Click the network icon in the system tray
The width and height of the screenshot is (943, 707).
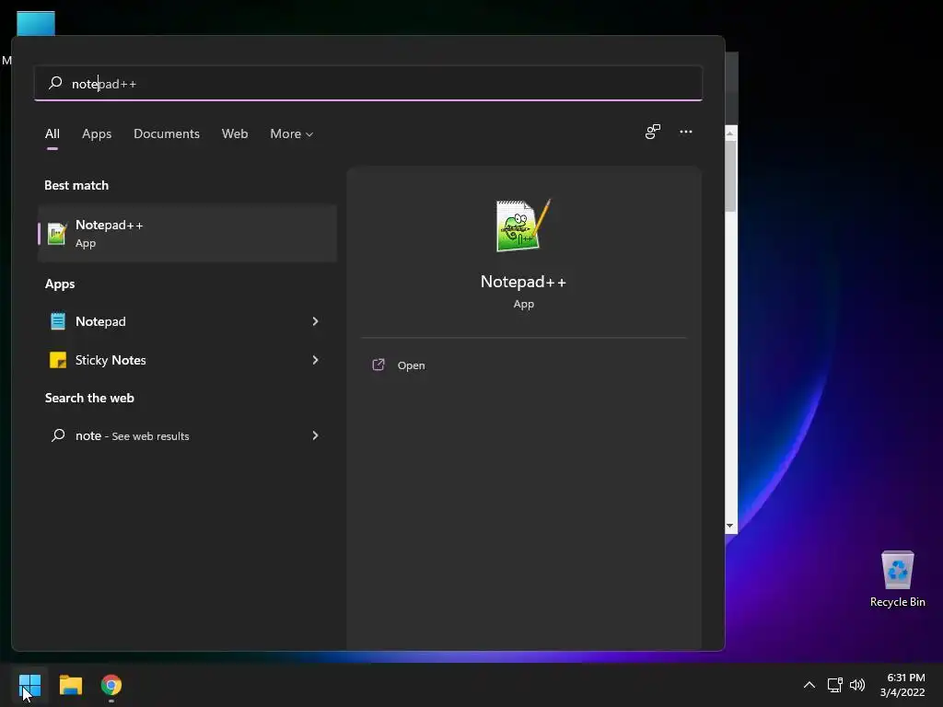(834, 685)
